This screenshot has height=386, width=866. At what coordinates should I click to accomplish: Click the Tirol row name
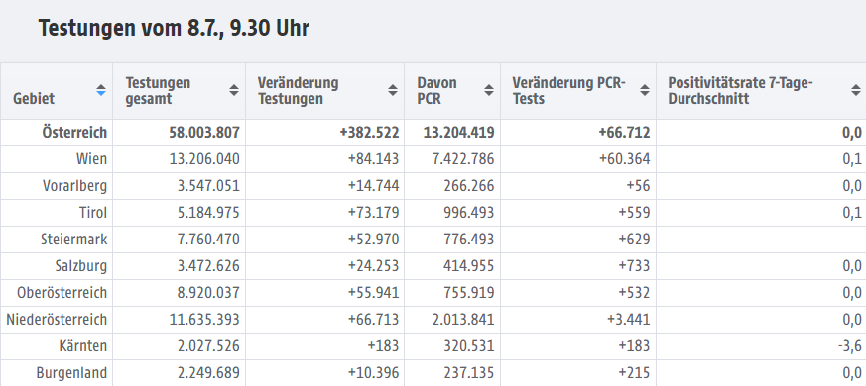(93, 212)
